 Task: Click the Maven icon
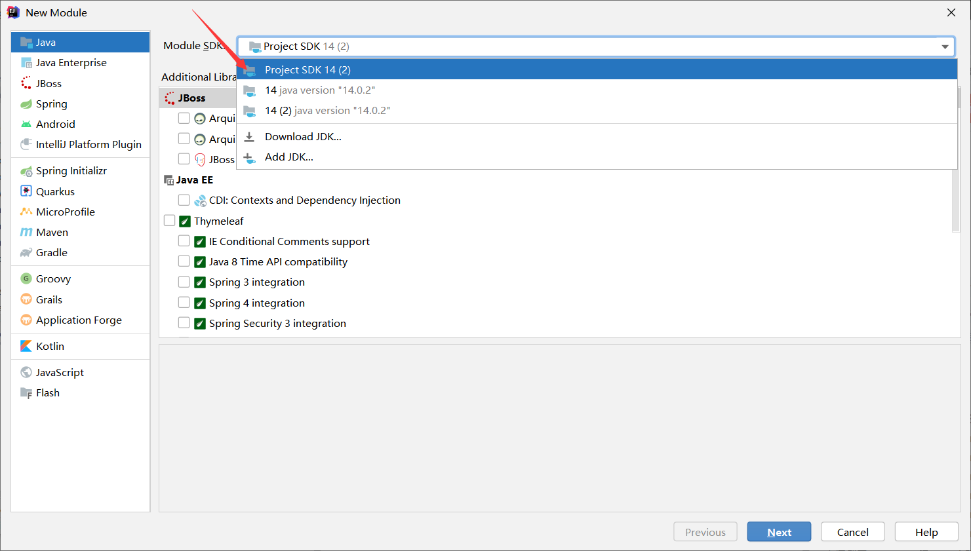26,232
